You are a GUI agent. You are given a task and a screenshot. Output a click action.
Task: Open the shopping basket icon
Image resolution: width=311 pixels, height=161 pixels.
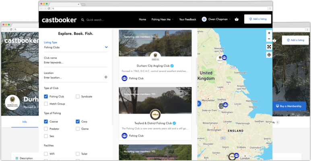(x=237, y=19)
